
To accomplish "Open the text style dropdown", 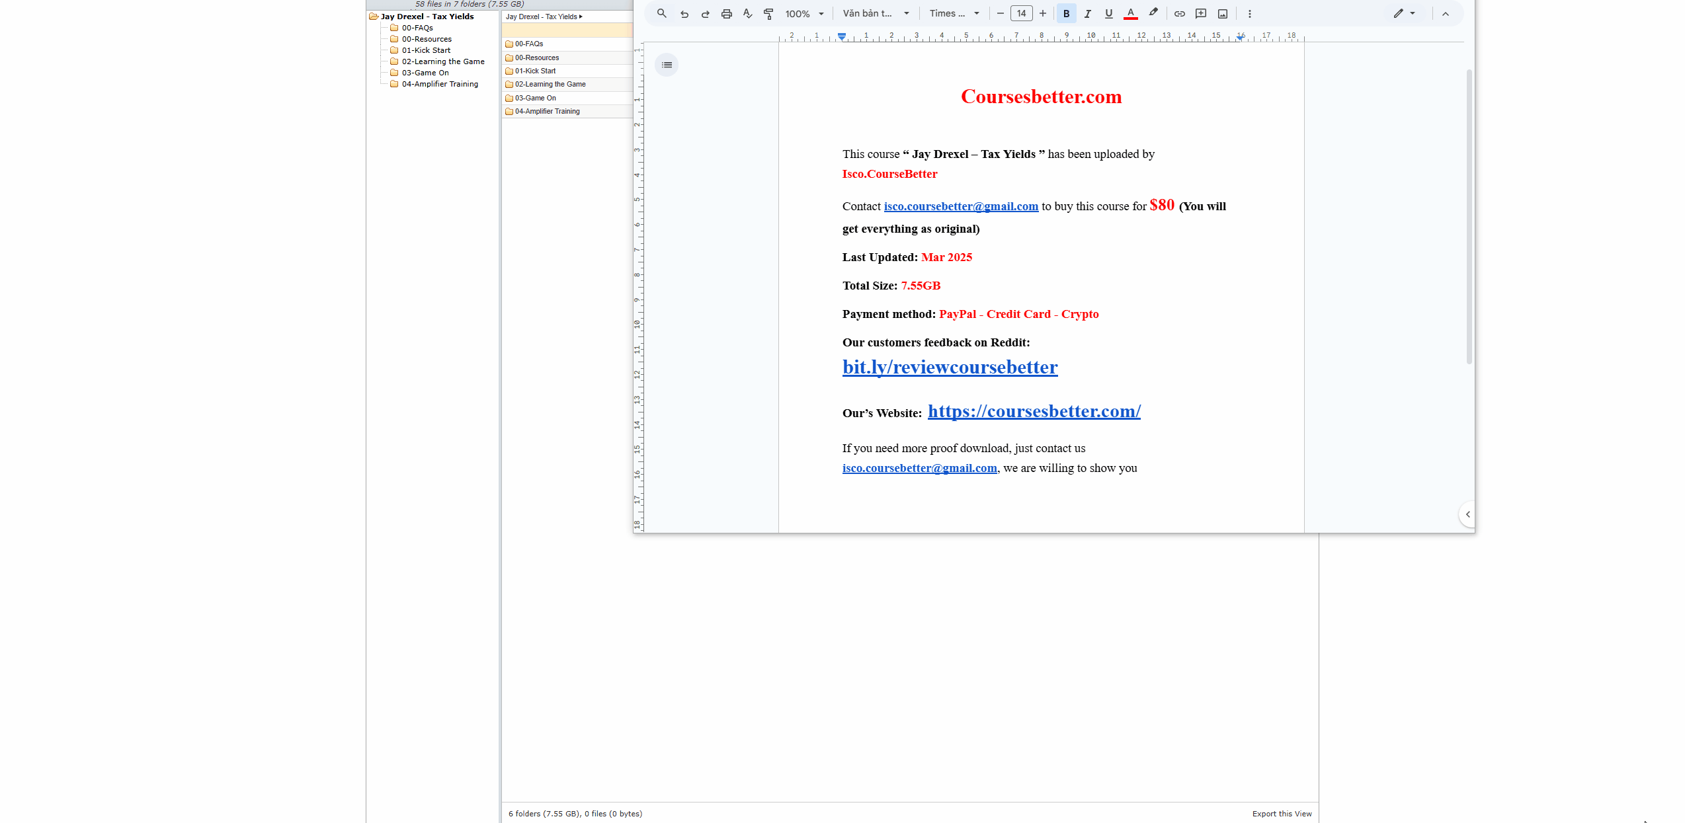I will coord(876,13).
